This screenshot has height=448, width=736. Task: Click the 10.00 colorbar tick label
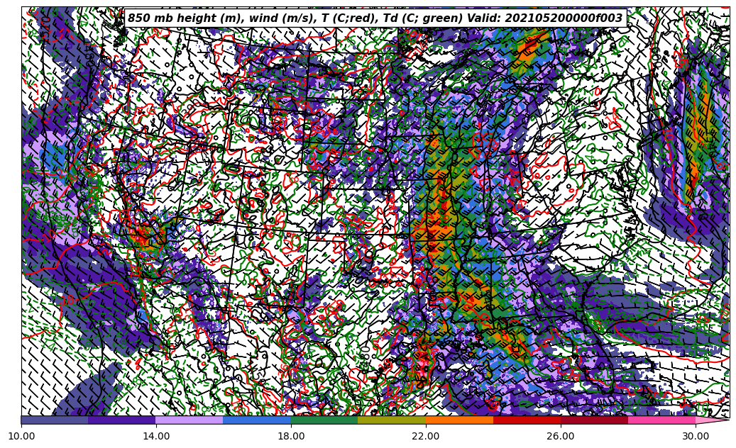(21, 436)
